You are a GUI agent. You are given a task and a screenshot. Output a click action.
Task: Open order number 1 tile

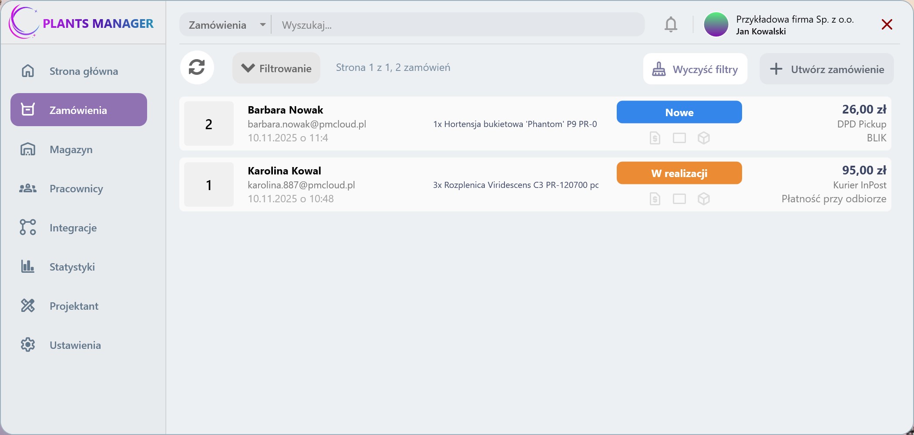pyautogui.click(x=209, y=185)
